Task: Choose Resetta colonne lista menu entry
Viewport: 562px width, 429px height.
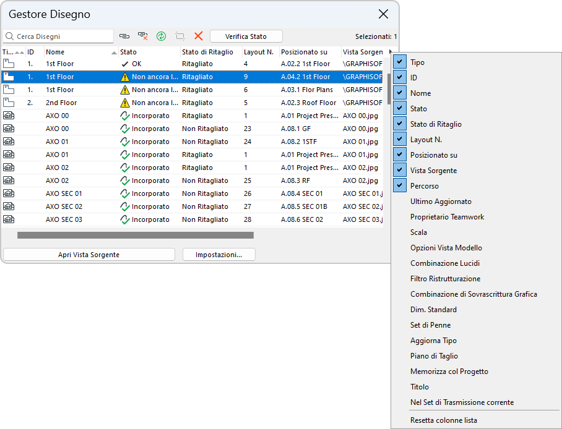Action: click(443, 420)
